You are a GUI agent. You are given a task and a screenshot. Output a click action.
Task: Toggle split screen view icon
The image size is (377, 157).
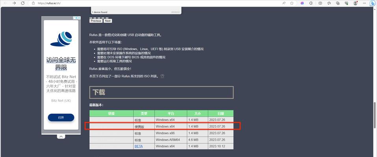point(320,3)
